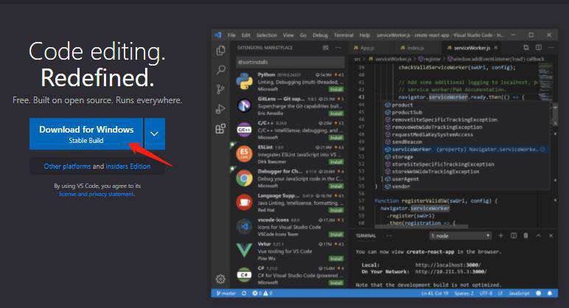Click the Language Support Java extension icon

[x=244, y=203]
